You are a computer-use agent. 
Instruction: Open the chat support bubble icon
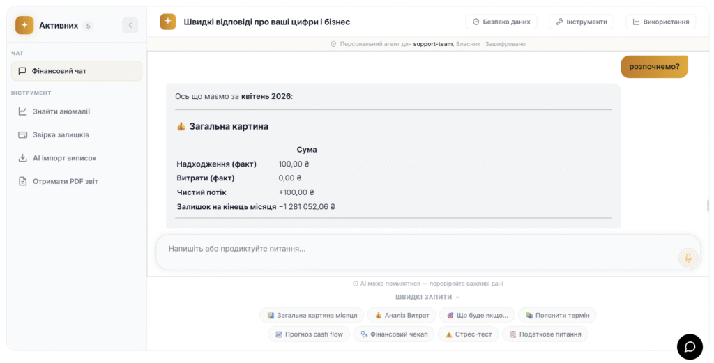click(690, 346)
